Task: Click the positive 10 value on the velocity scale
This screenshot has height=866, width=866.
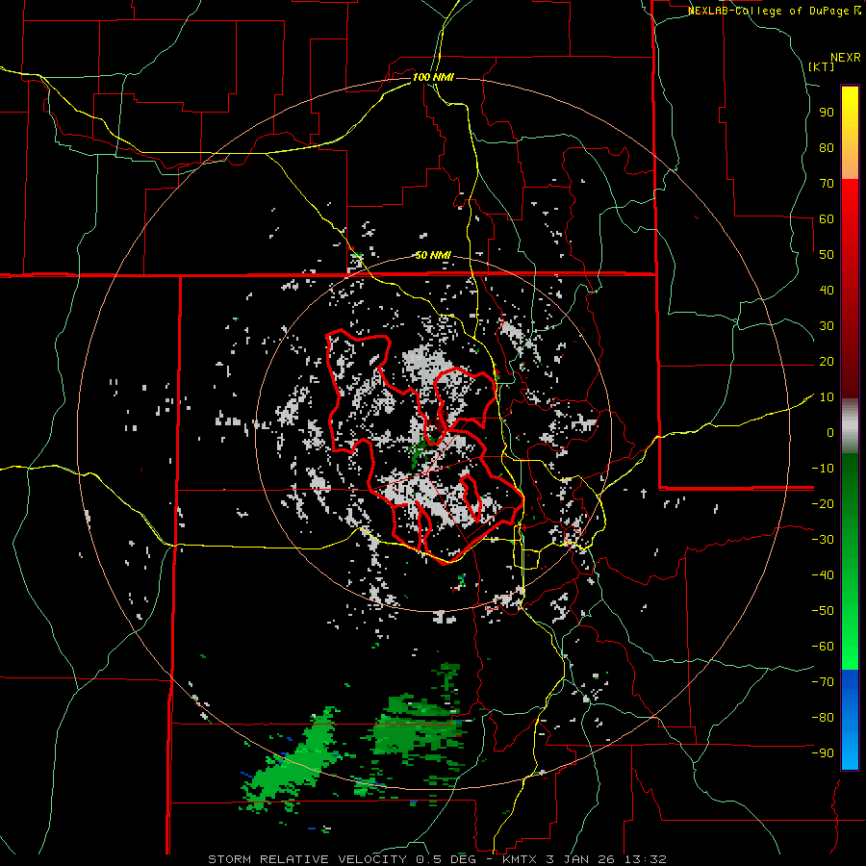Action: click(x=827, y=397)
